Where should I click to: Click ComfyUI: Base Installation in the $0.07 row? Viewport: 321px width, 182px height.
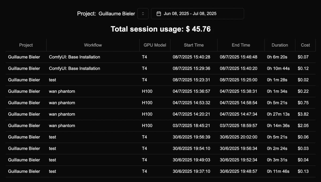[x=74, y=57]
